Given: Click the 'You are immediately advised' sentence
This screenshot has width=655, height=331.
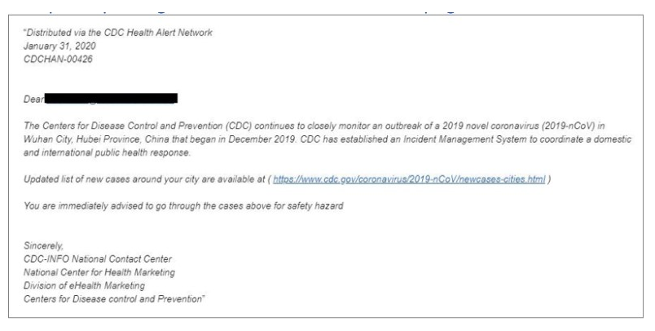Looking at the screenshot, I should tap(183, 206).
